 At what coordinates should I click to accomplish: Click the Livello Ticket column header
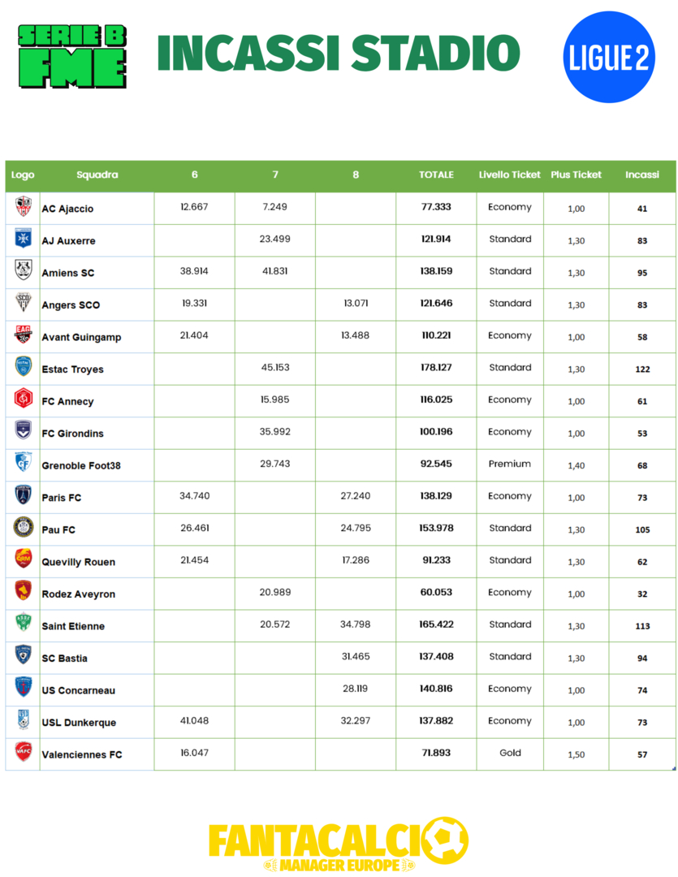(x=509, y=175)
